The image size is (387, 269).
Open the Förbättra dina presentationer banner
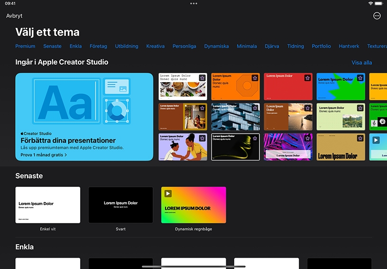coord(84,117)
